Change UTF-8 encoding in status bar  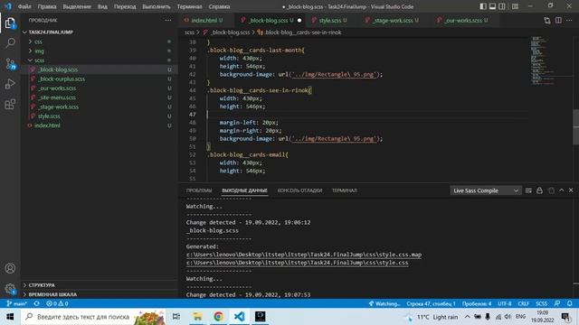[x=505, y=303]
